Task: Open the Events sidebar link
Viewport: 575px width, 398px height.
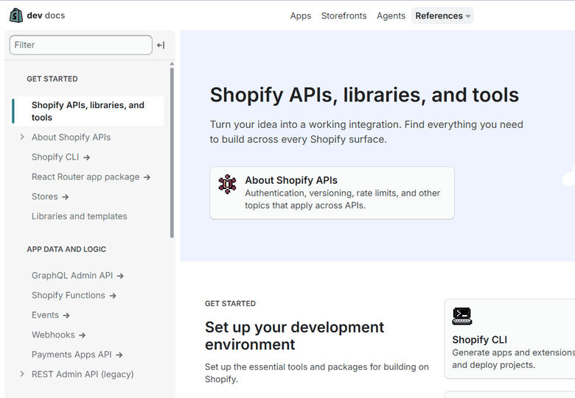Action: tap(45, 315)
